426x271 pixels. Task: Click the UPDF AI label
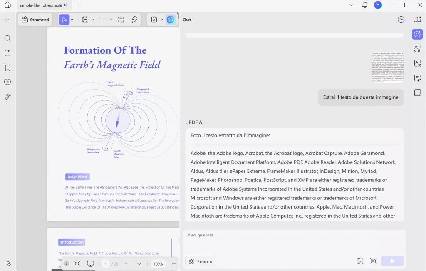194,122
